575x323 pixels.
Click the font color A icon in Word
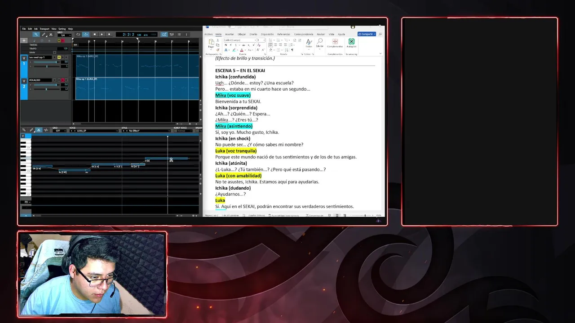(x=242, y=50)
